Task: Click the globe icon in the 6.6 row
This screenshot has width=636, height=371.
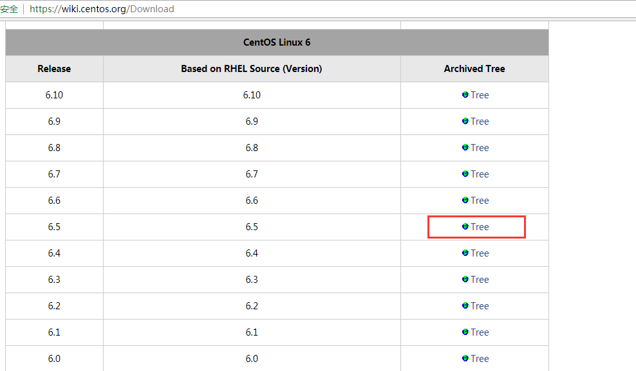Action: pyautogui.click(x=465, y=200)
